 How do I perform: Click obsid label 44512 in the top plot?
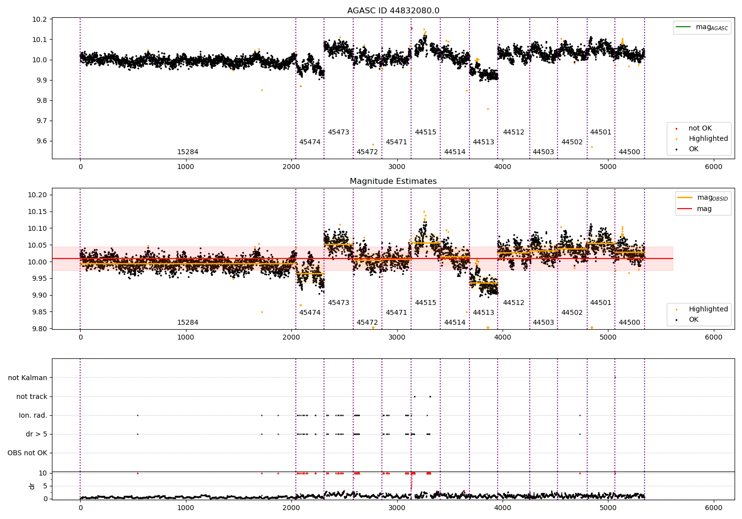tap(513, 132)
